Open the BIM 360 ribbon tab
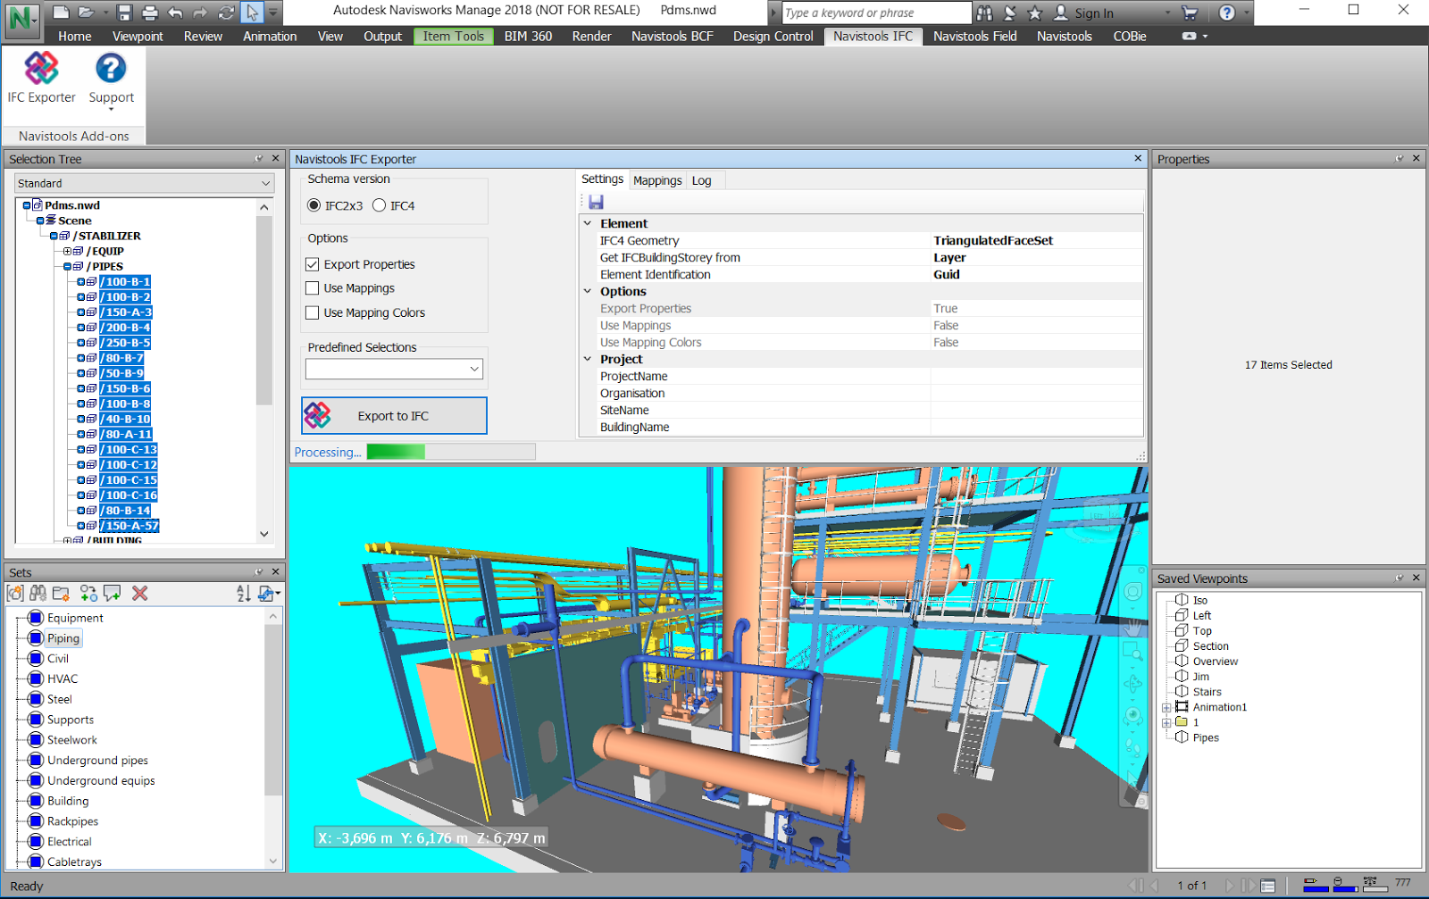 [x=528, y=37]
